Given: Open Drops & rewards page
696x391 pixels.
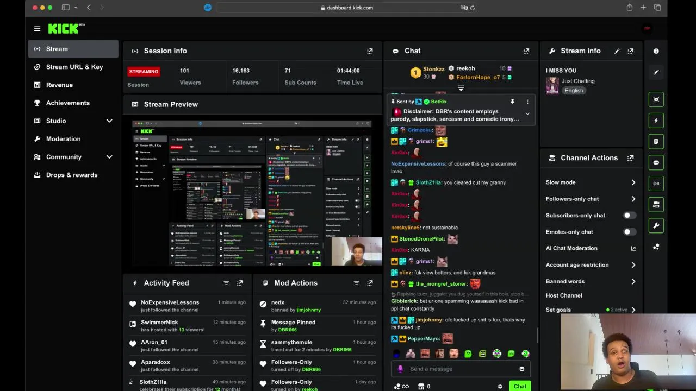Looking at the screenshot, I should coord(73,175).
